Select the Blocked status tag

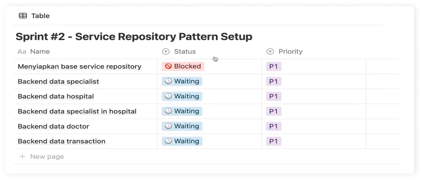tap(183, 66)
